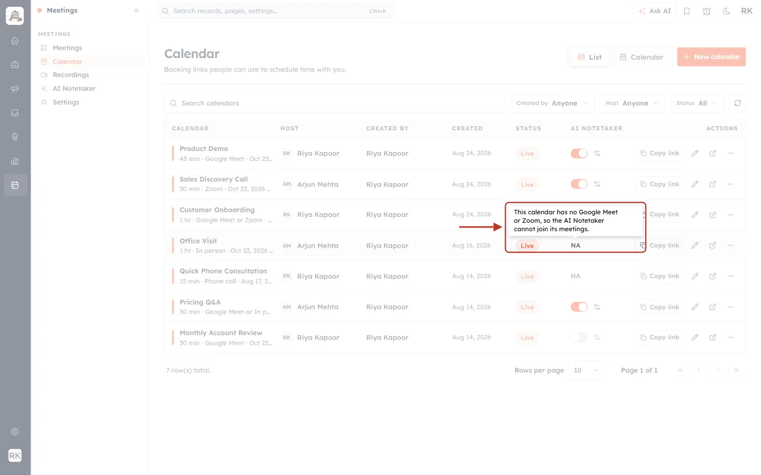The image size is (761, 475).
Task: Open more actions for Office Visit
Action: (x=730, y=245)
